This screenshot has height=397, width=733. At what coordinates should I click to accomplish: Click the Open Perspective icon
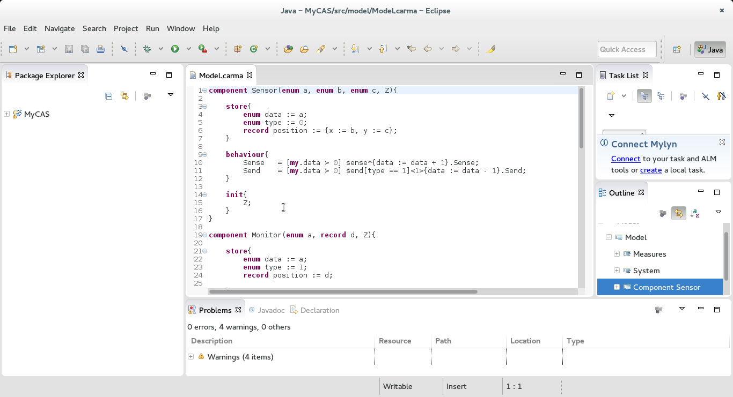[677, 49]
